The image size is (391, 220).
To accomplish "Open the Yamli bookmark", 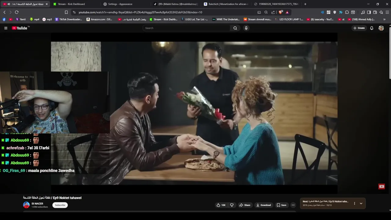I will [20, 19].
